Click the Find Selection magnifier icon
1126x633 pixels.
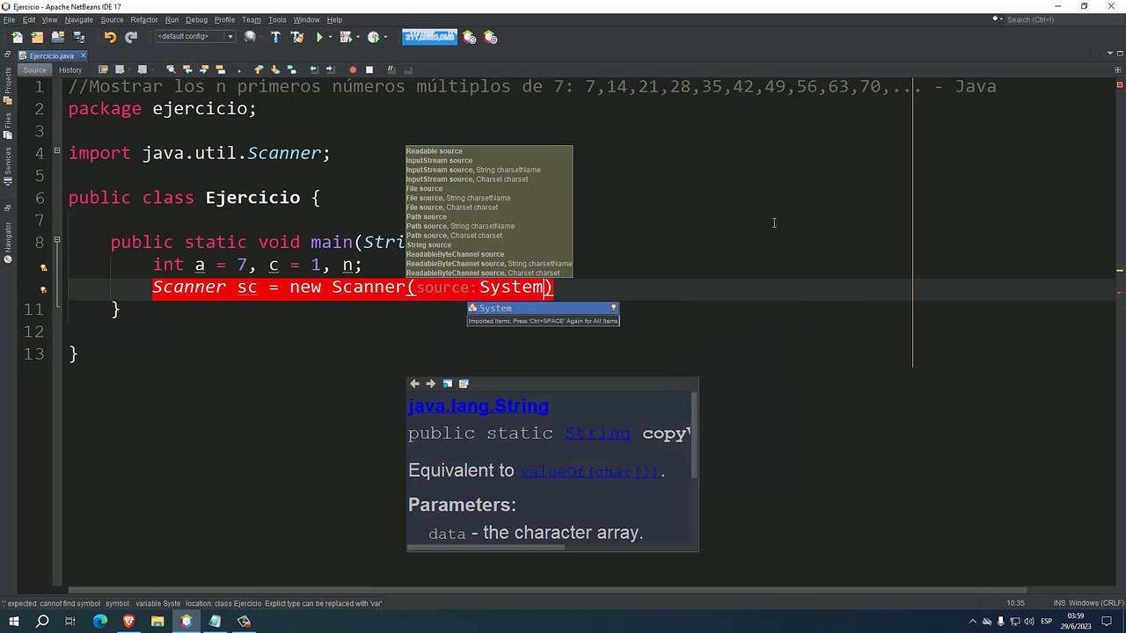coord(171,69)
